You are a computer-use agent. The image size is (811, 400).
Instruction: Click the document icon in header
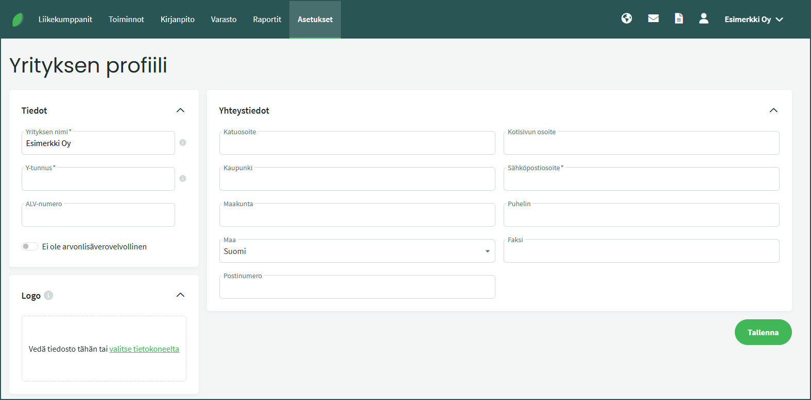[679, 19]
